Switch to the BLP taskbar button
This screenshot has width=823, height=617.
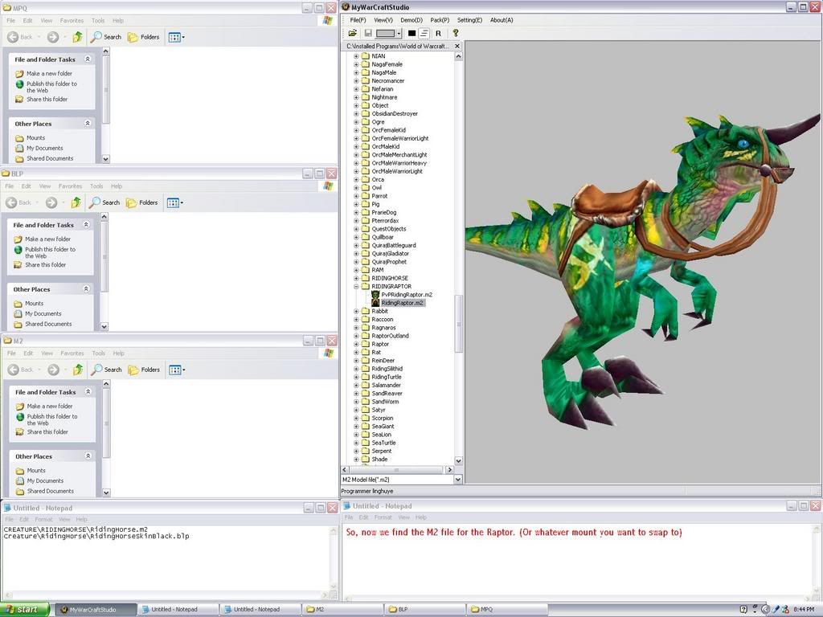click(x=424, y=609)
